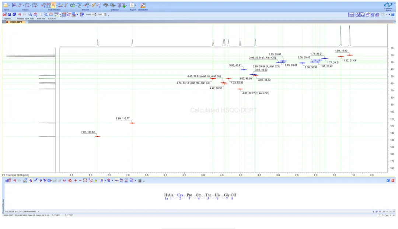Click the first tile-layout icon at top right
Image resolution: width=398 pixels, height=229 pixels.
tap(351, 14)
